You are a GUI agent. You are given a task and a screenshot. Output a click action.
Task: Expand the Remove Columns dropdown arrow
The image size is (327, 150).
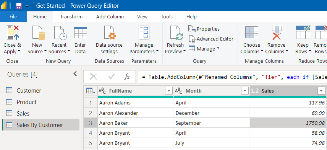[x=287, y=51]
